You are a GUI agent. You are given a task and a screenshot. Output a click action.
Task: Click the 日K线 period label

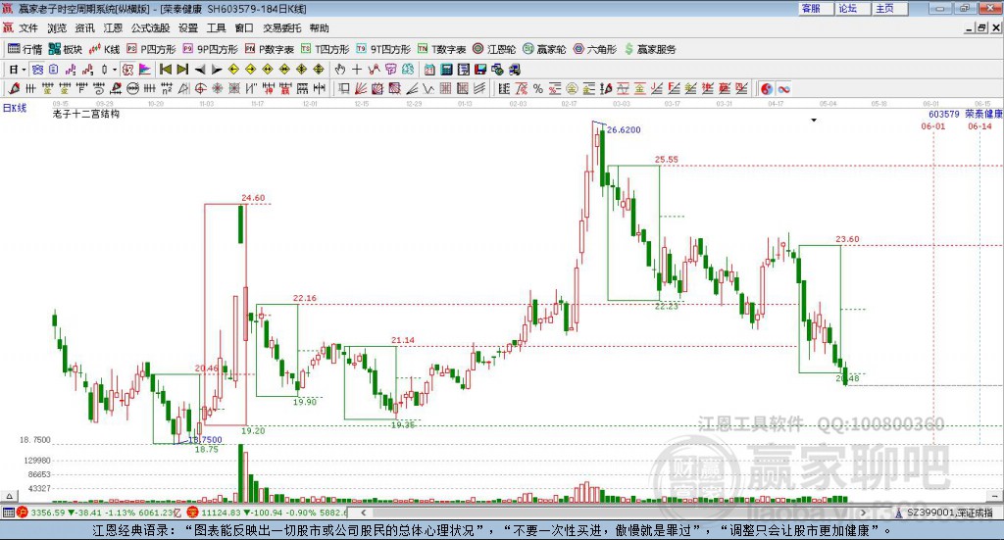click(15, 108)
